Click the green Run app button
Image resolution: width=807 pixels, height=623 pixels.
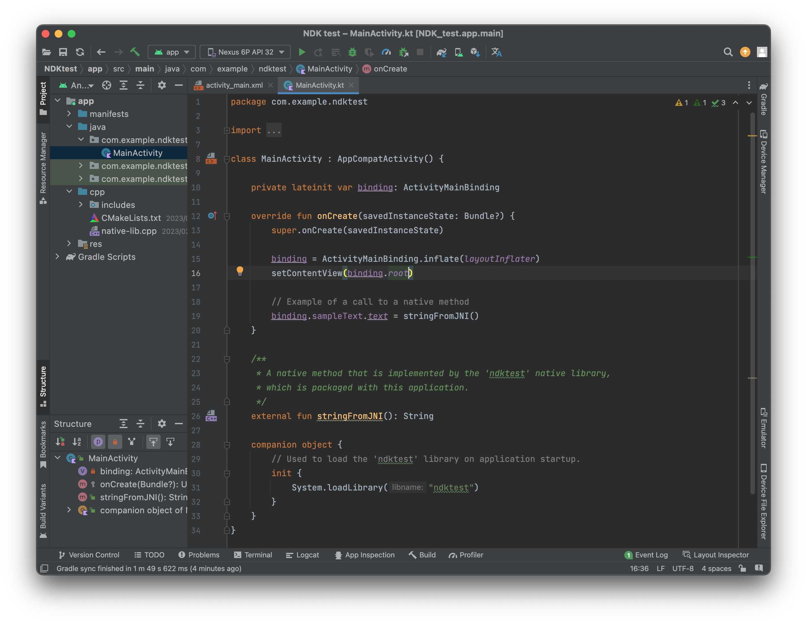(x=301, y=52)
